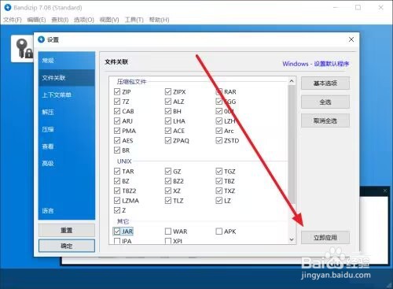Uncheck the ACE format

[x=168, y=131]
